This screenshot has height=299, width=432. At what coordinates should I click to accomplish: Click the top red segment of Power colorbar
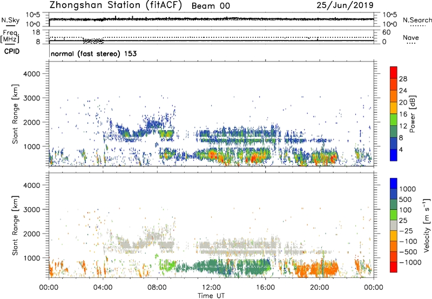[394, 72]
